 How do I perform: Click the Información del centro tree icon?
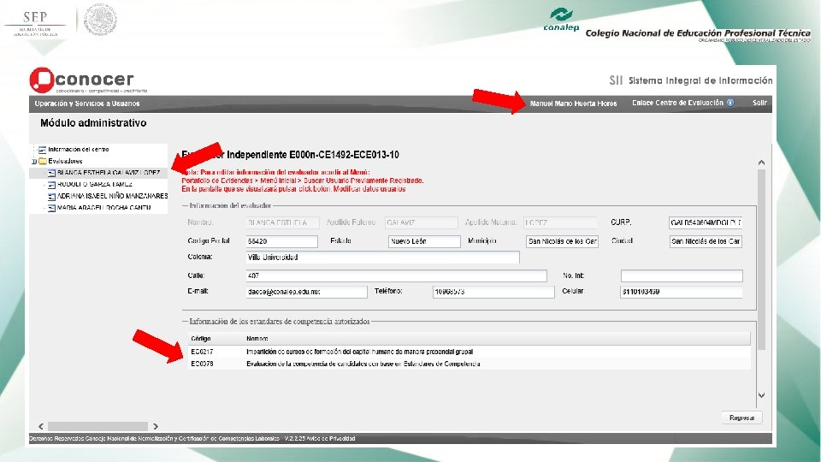tap(43, 150)
